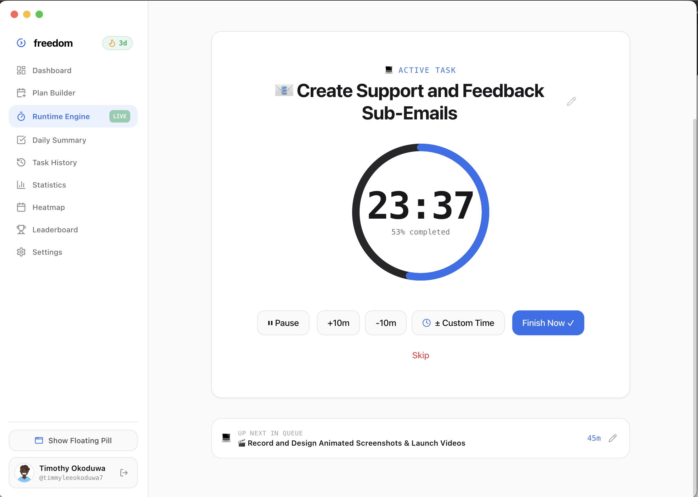Screen dimensions: 698x497
Task: Click the LIVE badge on Runtime Engine
Action: [120, 116]
